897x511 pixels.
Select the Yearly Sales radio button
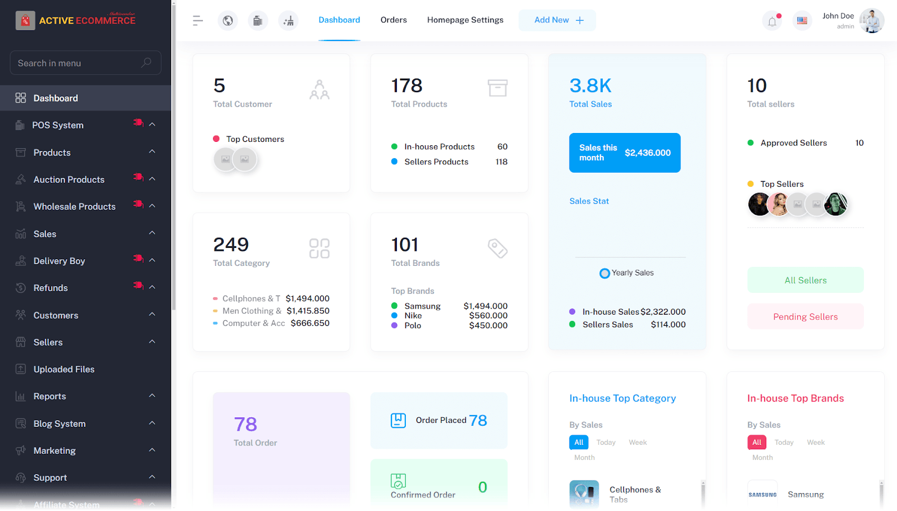[x=604, y=273]
